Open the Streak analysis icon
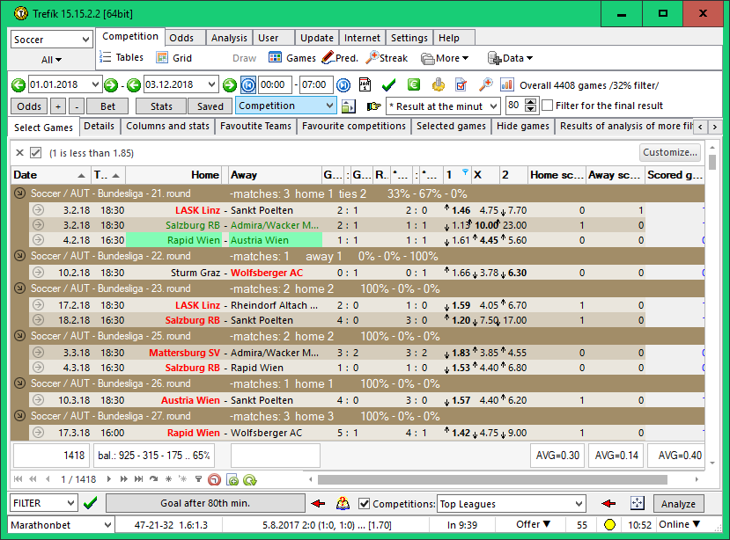The height and width of the screenshot is (540, 730). (x=373, y=58)
